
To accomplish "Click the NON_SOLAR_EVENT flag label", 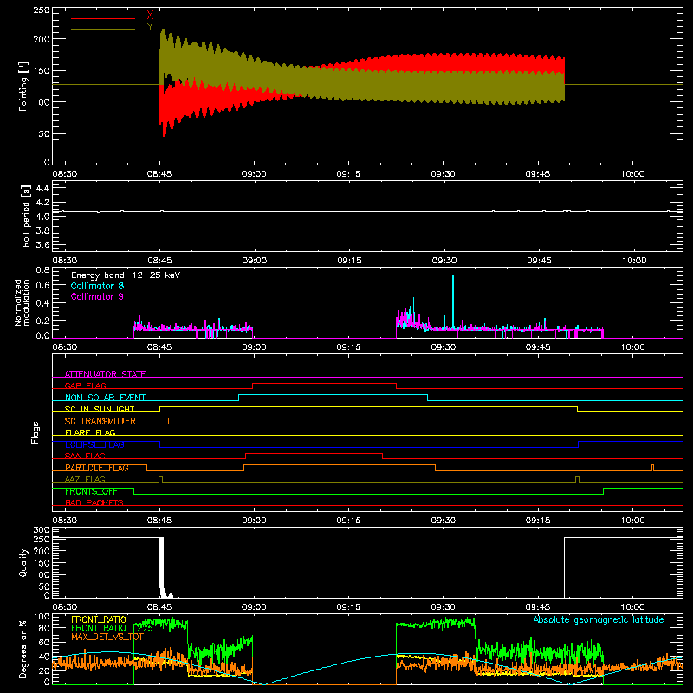I will (x=105, y=398).
